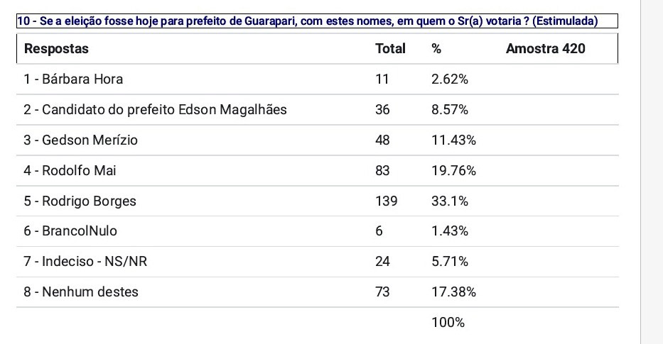Click the total value 139

[385, 201]
